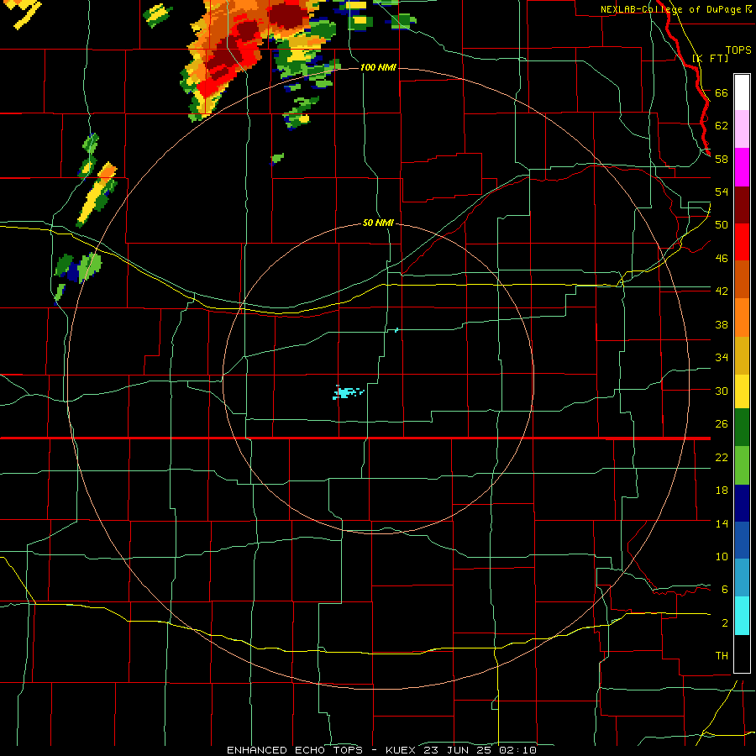Image resolution: width=756 pixels, height=756 pixels.
Task: Click the legend value '34'
Action: pos(722,357)
